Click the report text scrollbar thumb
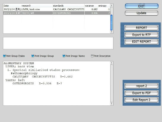The image size is (162, 122). (111, 83)
